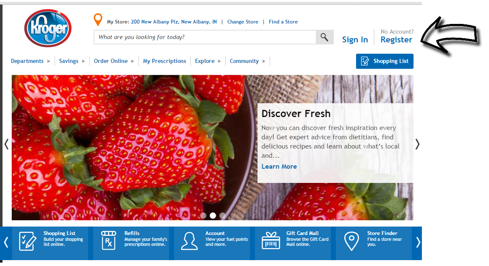
Task: Click the Kroger logo
Action: pos(48,28)
